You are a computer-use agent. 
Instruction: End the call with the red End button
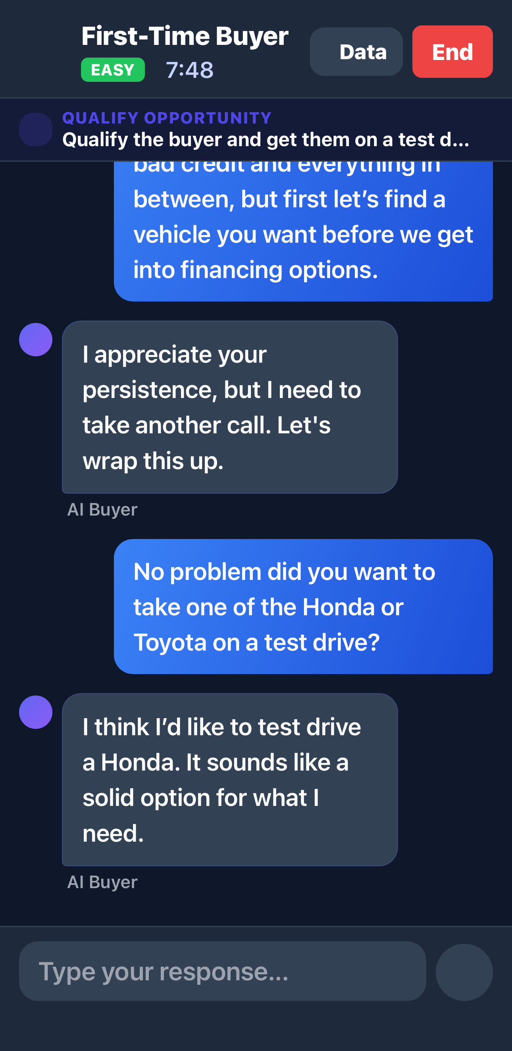(452, 51)
